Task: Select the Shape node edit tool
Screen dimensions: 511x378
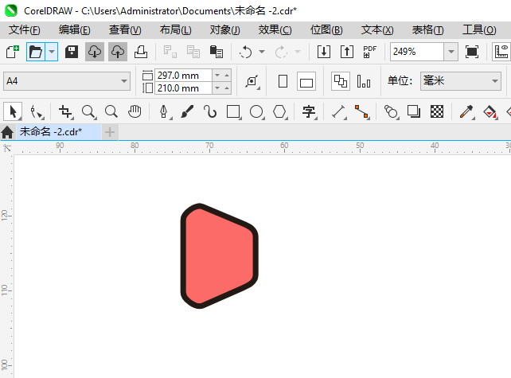Action: [37, 111]
